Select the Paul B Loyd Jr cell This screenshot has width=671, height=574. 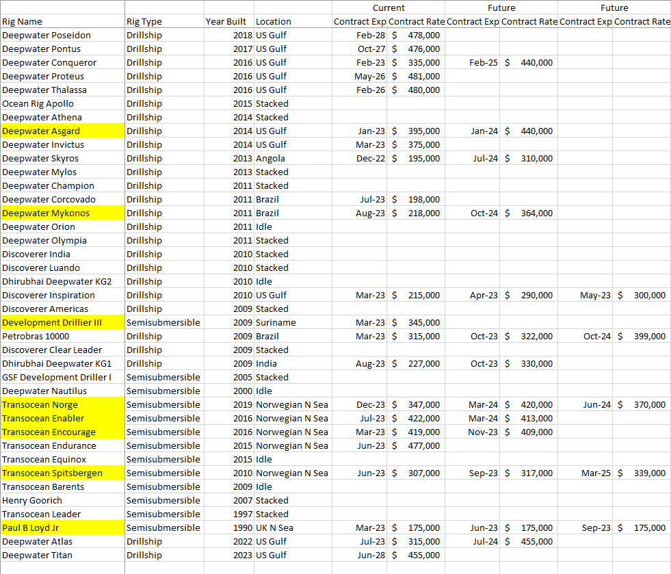pos(62,528)
